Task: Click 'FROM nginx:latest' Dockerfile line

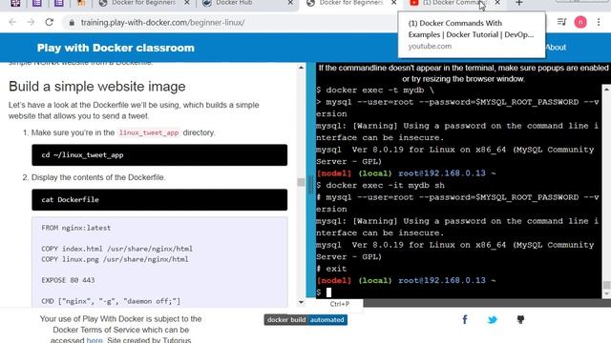Action: [x=76, y=228]
